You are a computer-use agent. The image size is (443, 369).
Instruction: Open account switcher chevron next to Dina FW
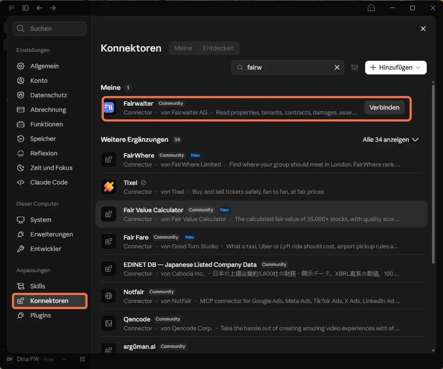(64, 359)
